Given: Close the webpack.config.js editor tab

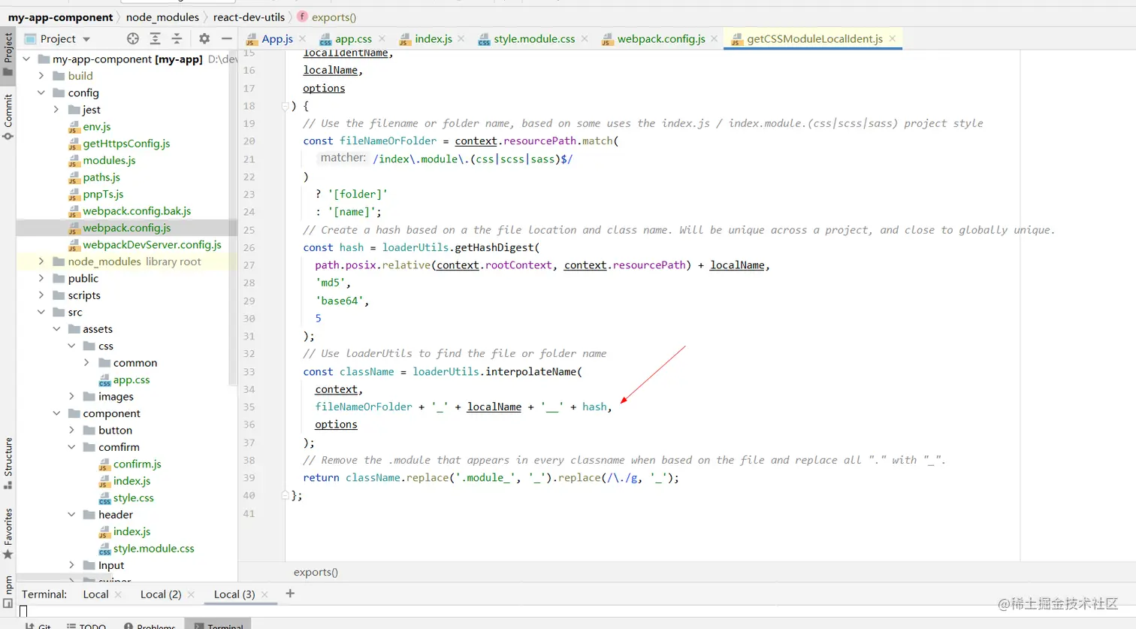Looking at the screenshot, I should coord(715,38).
